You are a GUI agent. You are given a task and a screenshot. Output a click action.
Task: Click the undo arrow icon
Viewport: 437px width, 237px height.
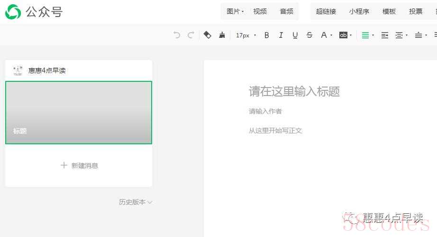pyautogui.click(x=177, y=35)
